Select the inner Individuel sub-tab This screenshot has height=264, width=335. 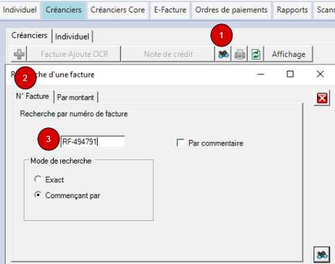[x=72, y=37]
